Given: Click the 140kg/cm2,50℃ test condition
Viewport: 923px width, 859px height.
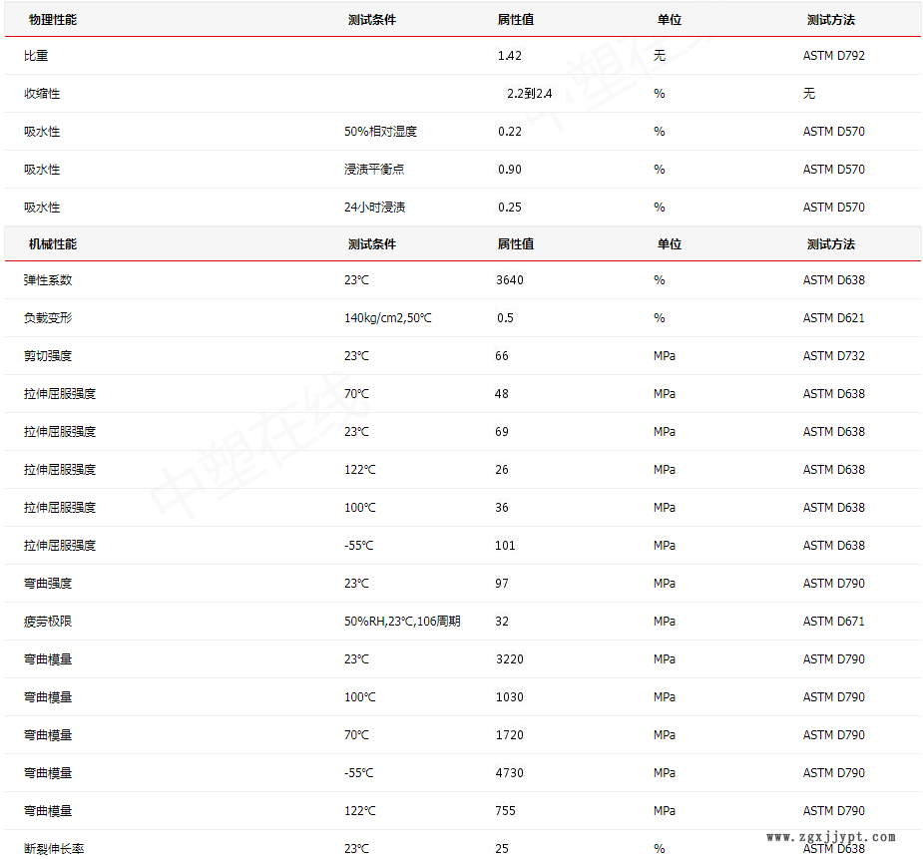Looking at the screenshot, I should tap(388, 318).
